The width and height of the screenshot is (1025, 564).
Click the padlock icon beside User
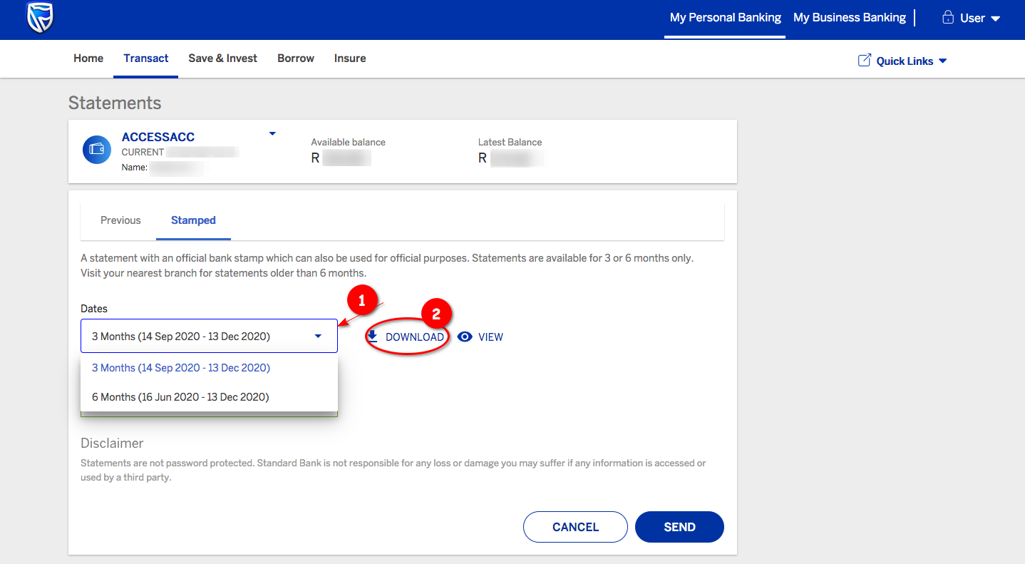point(948,18)
